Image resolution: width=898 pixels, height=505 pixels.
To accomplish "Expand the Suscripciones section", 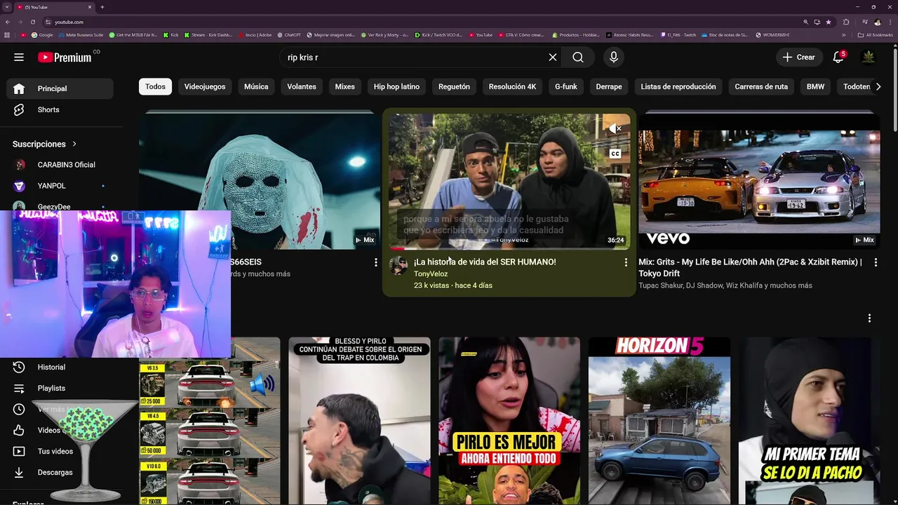I will (x=45, y=144).
